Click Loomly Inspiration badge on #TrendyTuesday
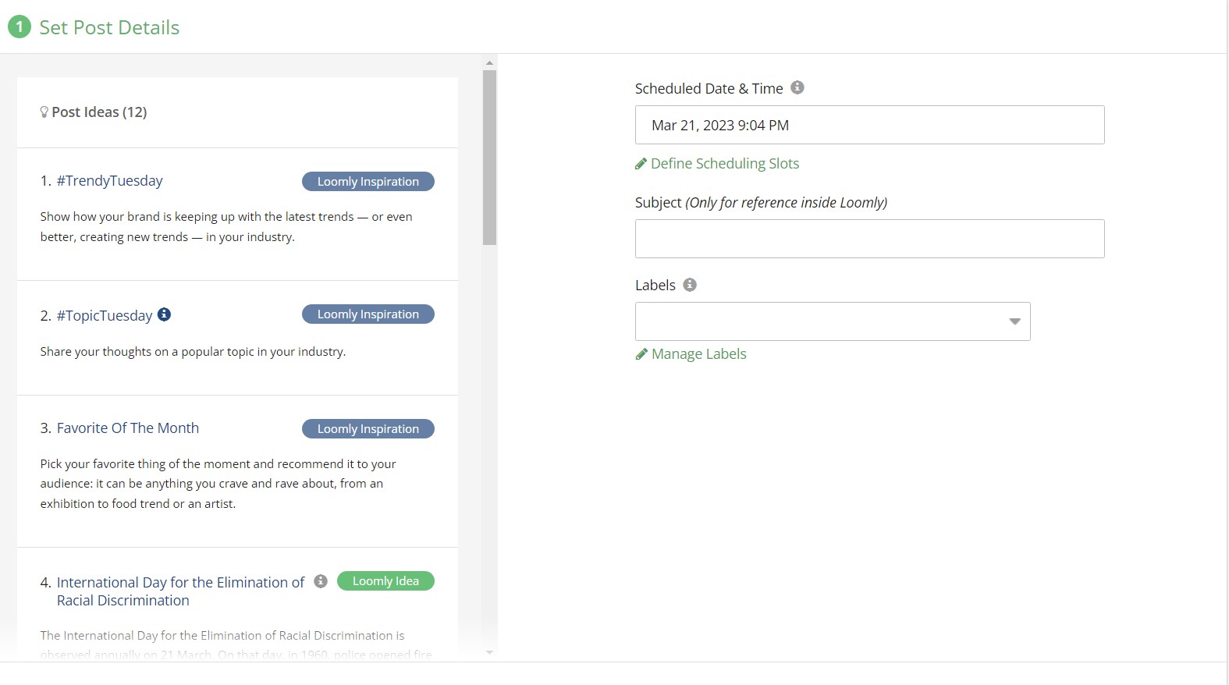This screenshot has width=1229, height=685. click(x=368, y=181)
